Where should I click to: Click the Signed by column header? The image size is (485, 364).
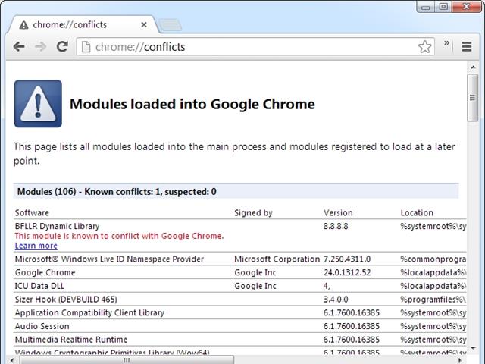[x=253, y=212]
